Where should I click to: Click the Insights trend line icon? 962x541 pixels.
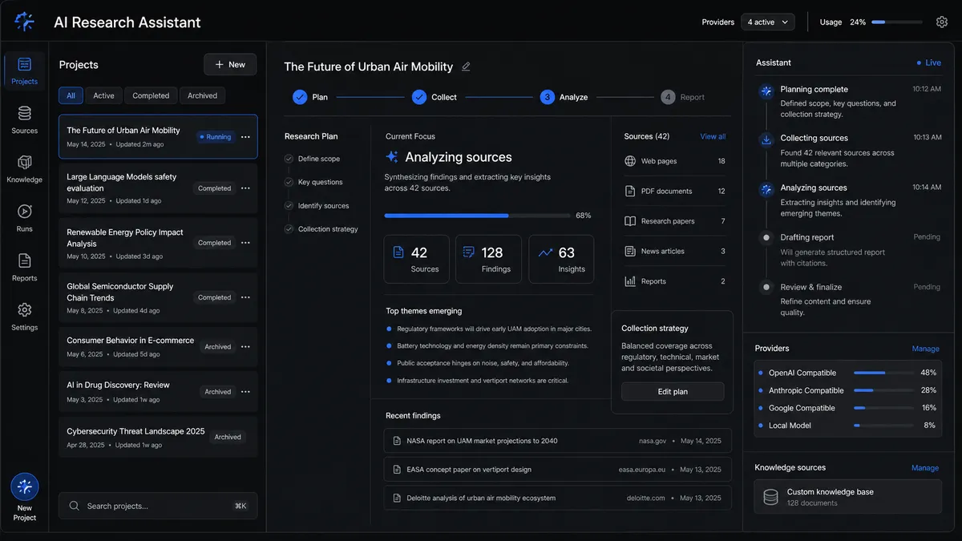(x=545, y=252)
